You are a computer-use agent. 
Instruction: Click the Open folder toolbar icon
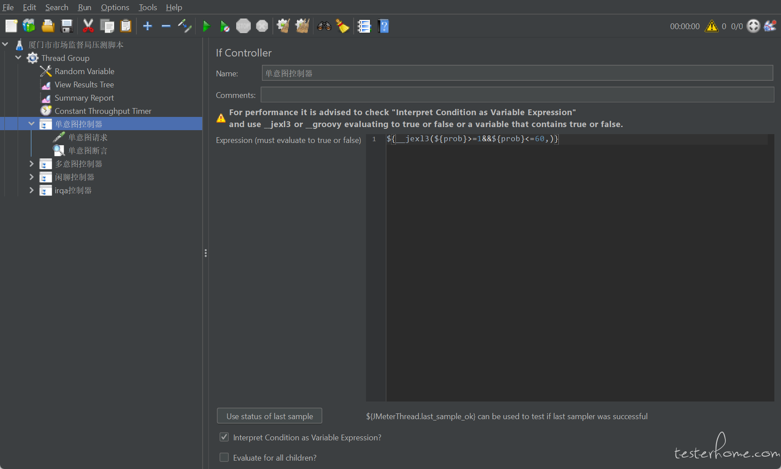(48, 26)
